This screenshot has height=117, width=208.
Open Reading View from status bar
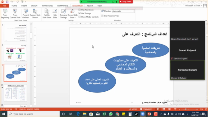[x=169, y=109]
